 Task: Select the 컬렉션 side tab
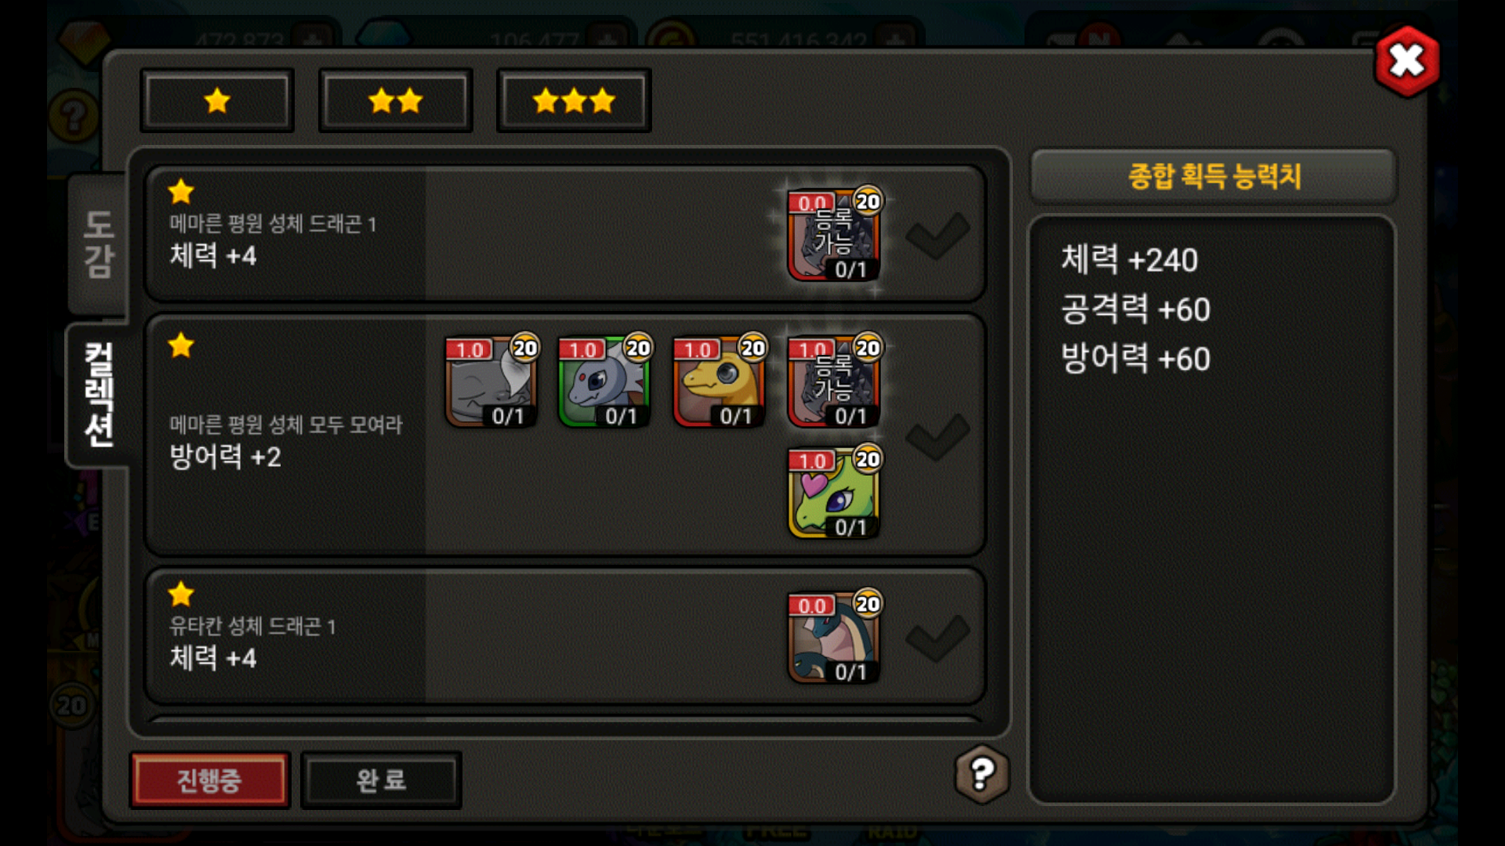point(99,394)
